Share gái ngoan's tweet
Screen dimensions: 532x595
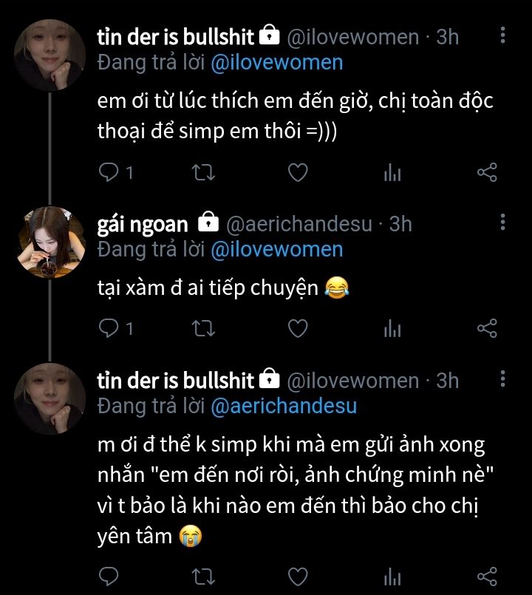487,328
